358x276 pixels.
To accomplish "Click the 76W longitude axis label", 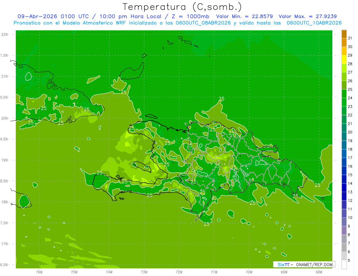I will 39,272.
